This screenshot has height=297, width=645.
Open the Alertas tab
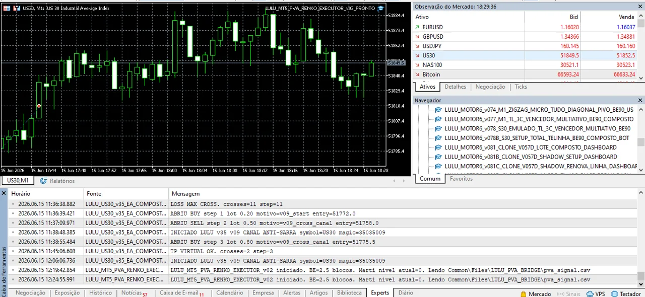[x=292, y=293]
